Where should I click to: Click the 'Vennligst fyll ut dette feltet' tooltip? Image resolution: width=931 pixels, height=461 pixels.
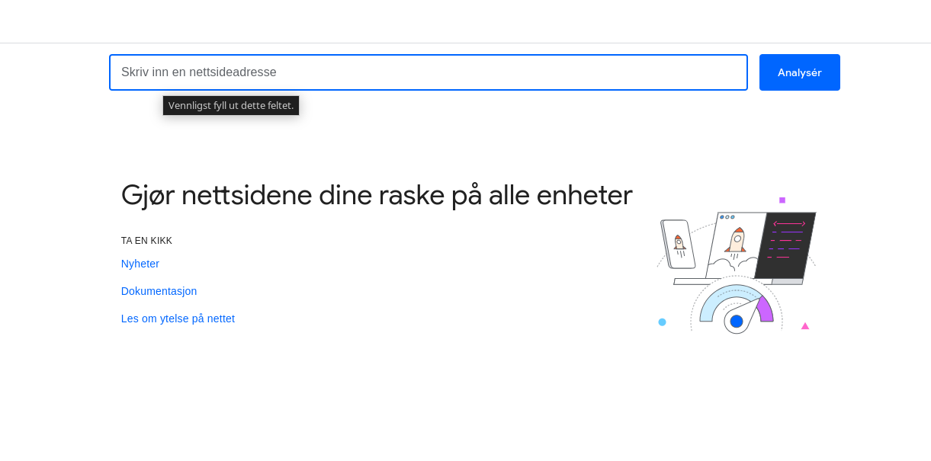tap(231, 106)
